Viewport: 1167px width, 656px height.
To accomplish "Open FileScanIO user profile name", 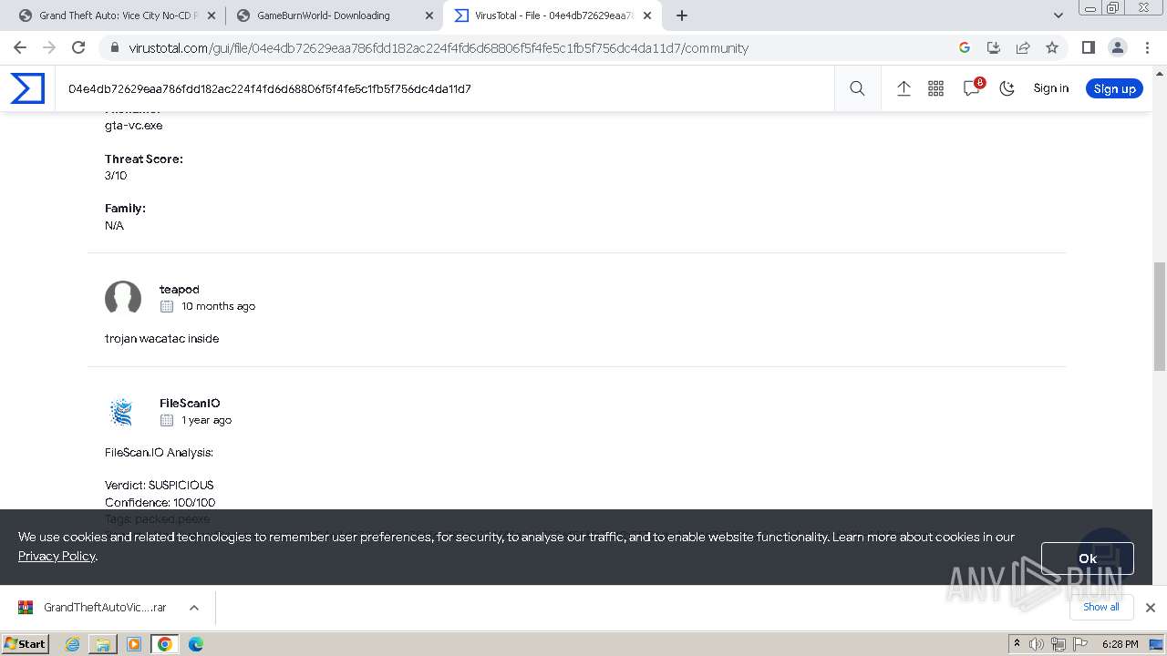I will coord(190,403).
